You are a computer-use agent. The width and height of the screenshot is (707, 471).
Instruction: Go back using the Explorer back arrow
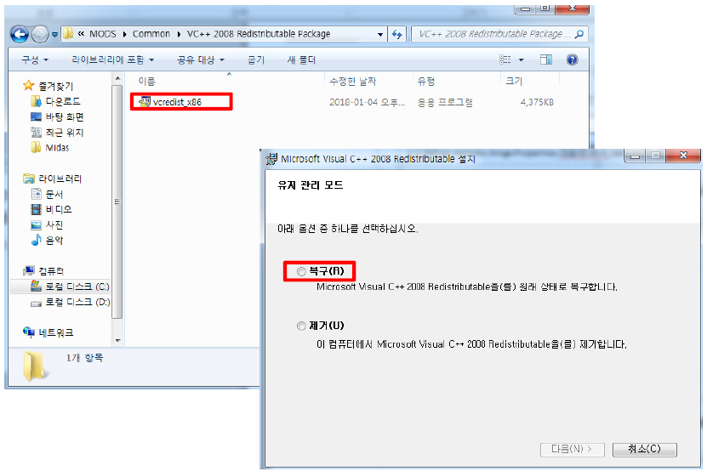click(20, 34)
